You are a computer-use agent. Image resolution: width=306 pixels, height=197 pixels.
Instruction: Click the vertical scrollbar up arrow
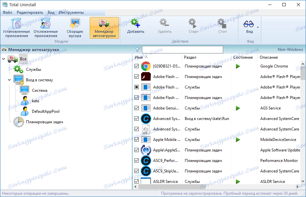tap(303, 64)
